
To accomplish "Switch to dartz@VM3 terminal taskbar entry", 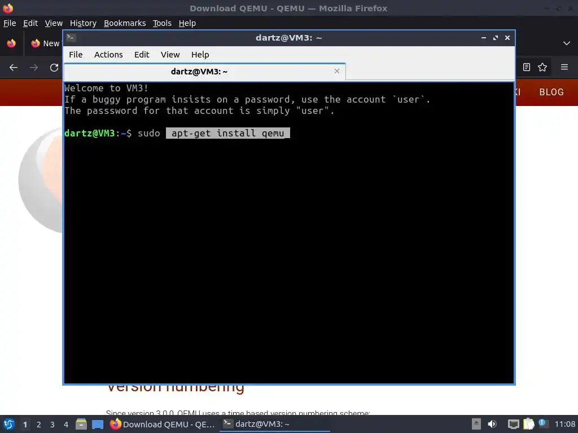I will (275, 424).
